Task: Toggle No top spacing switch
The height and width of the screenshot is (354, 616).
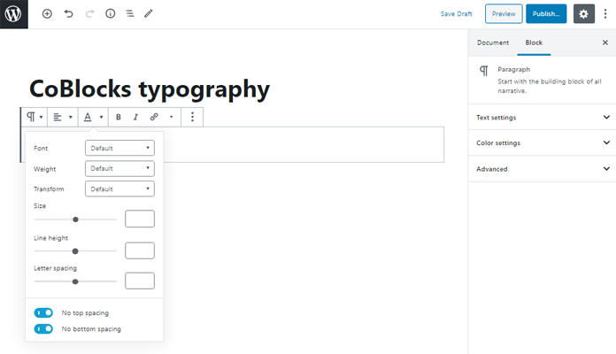Action: (x=43, y=312)
